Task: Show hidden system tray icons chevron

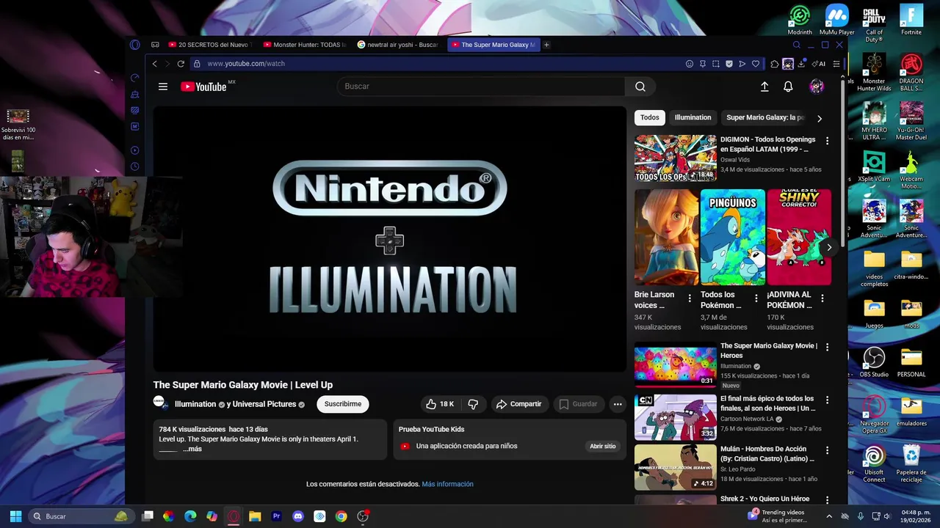Action: click(829, 516)
